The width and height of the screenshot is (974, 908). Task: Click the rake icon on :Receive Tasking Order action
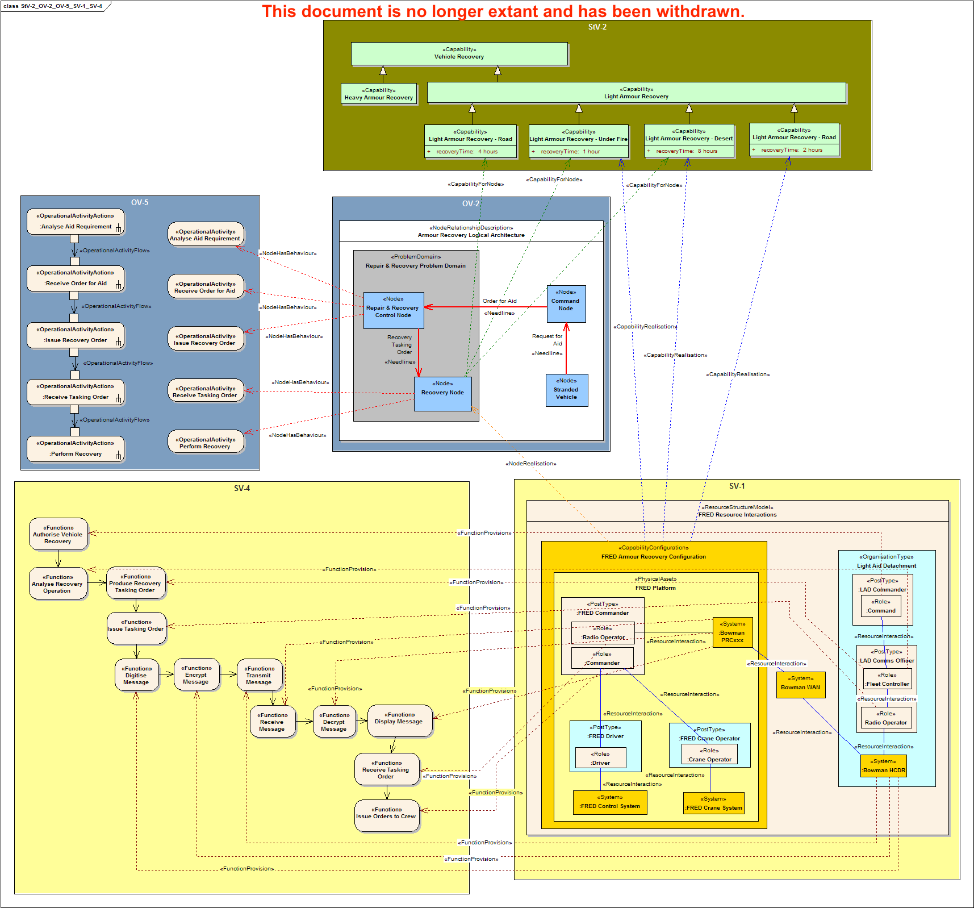click(x=118, y=399)
